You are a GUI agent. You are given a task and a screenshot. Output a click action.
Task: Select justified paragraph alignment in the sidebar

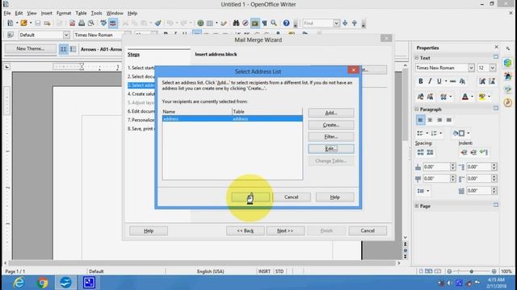point(449,120)
